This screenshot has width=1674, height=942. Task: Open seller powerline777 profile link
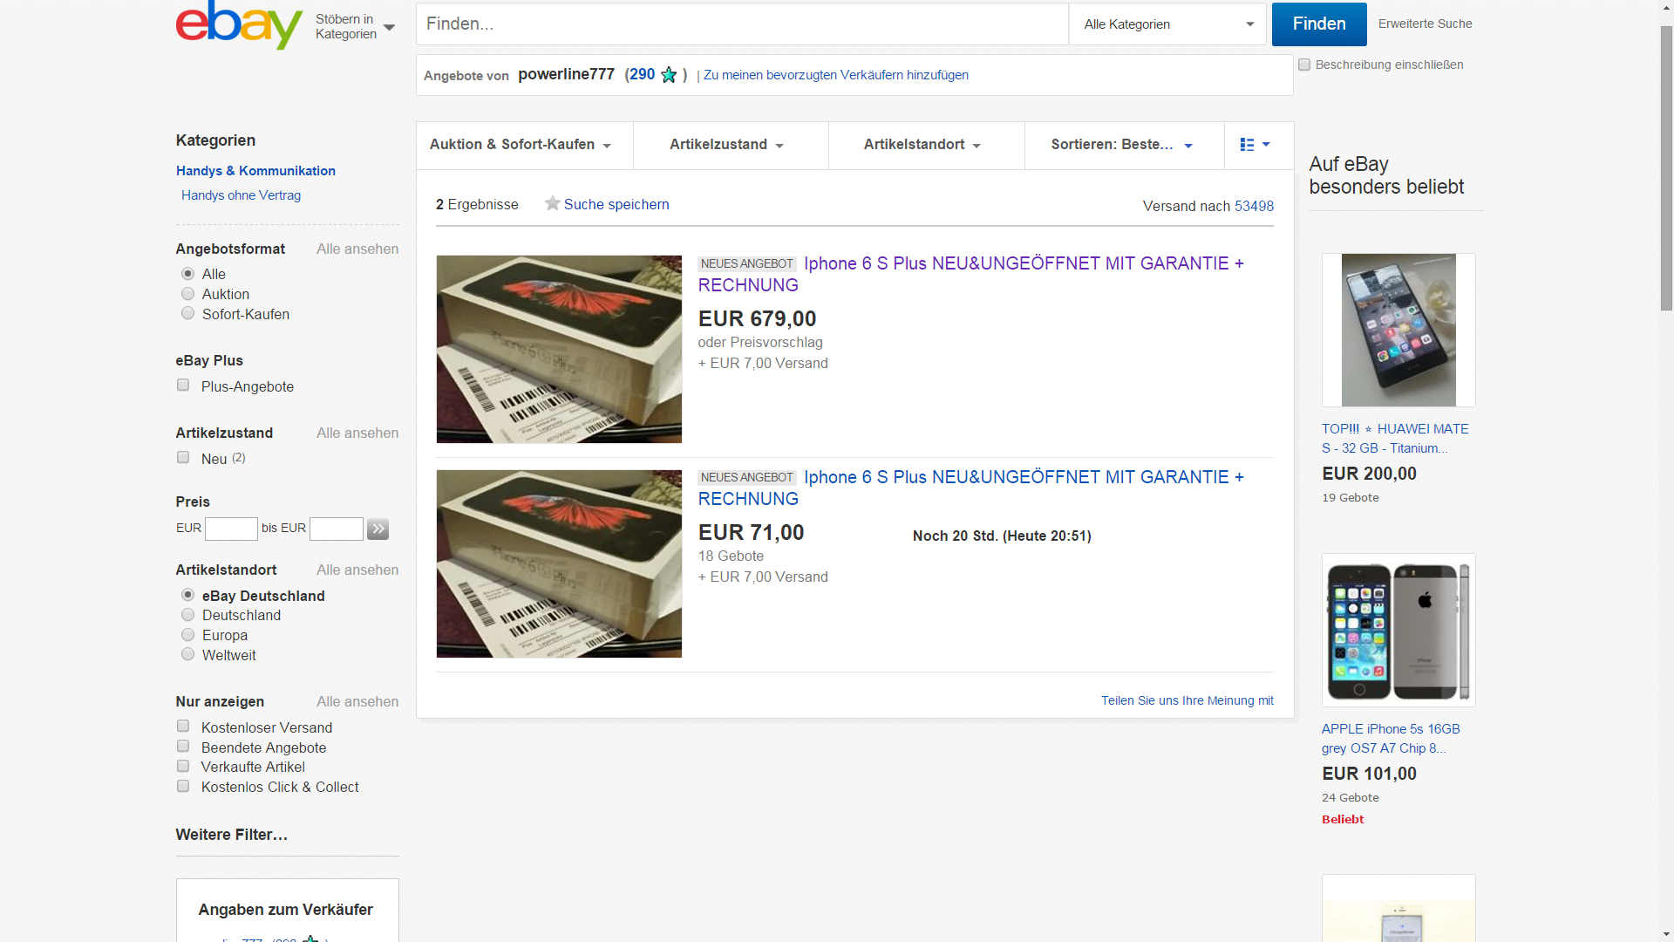[x=566, y=74]
